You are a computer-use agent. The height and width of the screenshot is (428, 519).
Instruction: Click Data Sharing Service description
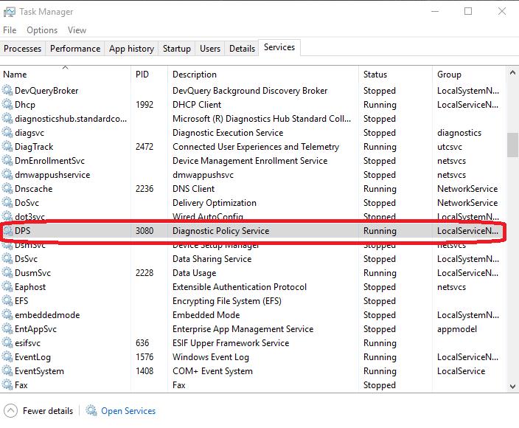tap(212, 259)
